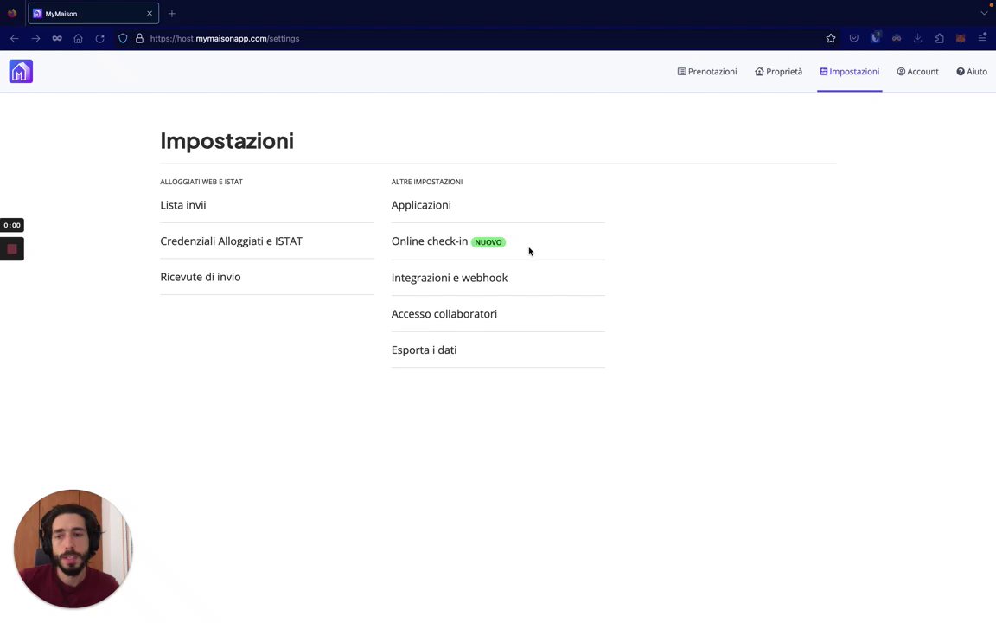Click the browser forward arrow
996x623 pixels.
pyautogui.click(x=35, y=39)
